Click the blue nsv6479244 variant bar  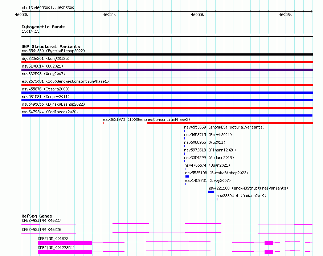[167, 115]
